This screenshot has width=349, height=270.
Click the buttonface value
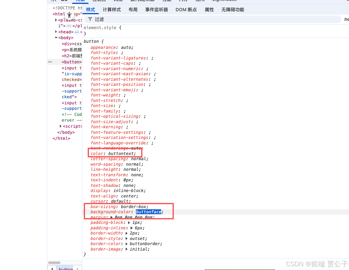tap(148, 212)
